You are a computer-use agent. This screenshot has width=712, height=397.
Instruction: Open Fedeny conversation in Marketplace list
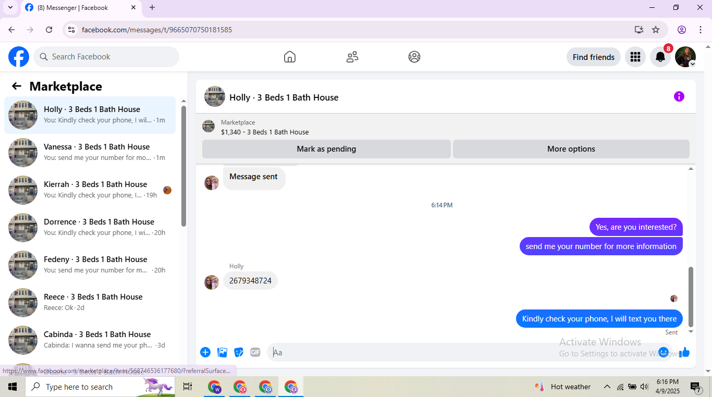point(90,265)
